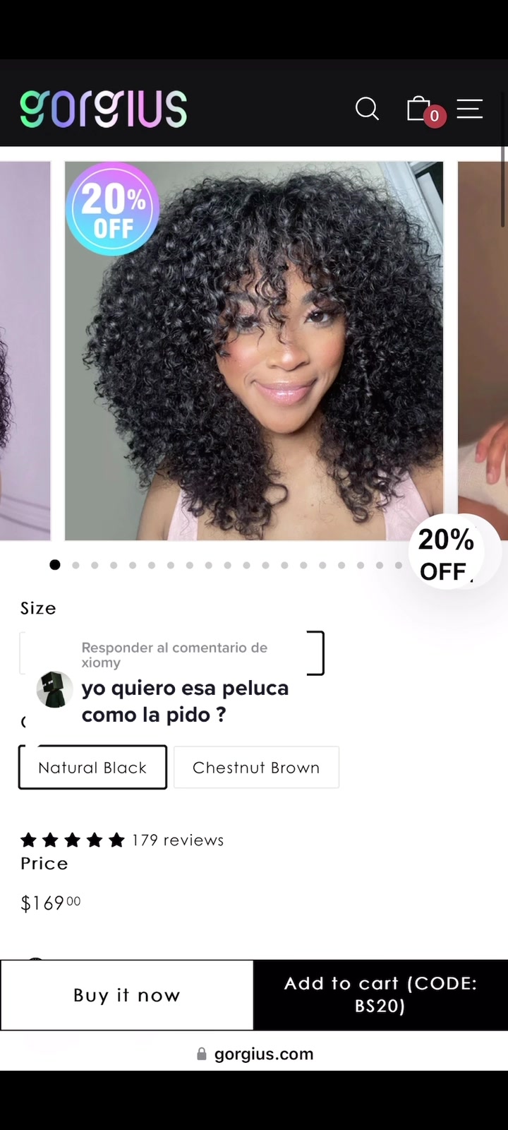Select the Natural Black color option

point(92,767)
